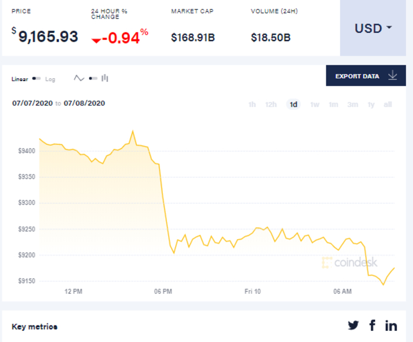Screen dimensions: 413x342
Task: Select the line chart type icon
Action: (x=79, y=78)
